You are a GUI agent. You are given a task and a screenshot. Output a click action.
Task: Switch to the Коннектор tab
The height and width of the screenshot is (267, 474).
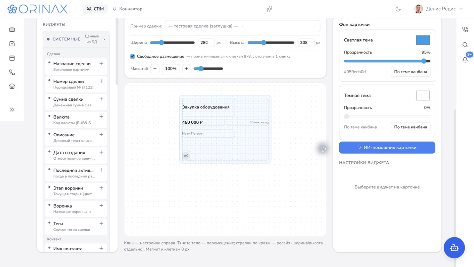(127, 9)
